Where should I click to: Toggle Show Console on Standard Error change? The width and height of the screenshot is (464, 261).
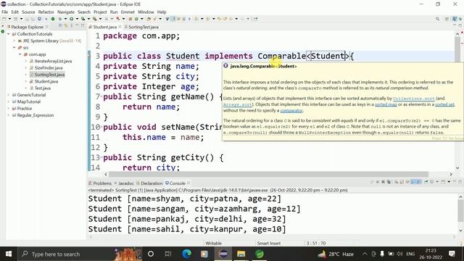tap(419, 182)
